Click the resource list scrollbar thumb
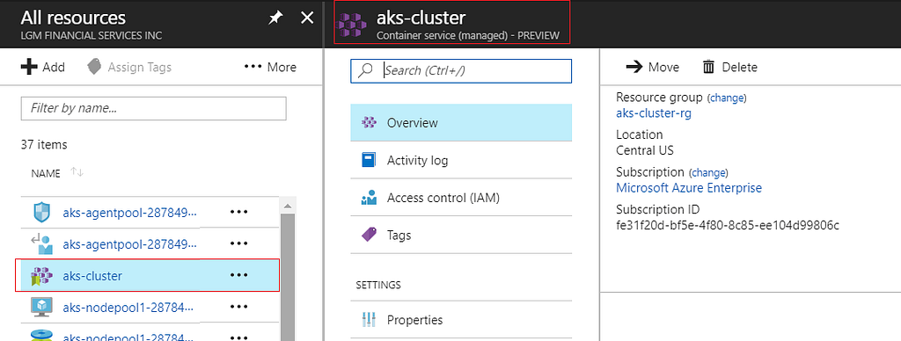The width and height of the screenshot is (901, 341). 288,277
